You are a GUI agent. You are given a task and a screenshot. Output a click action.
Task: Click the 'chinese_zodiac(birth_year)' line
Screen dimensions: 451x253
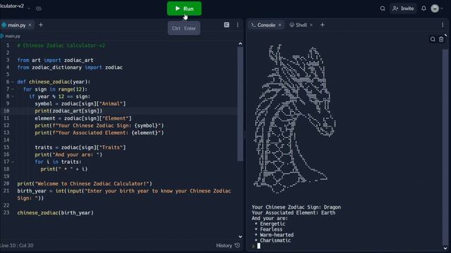coord(55,213)
